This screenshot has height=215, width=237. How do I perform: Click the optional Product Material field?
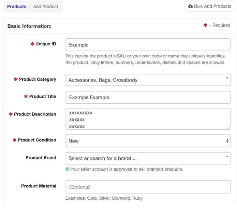148,187
